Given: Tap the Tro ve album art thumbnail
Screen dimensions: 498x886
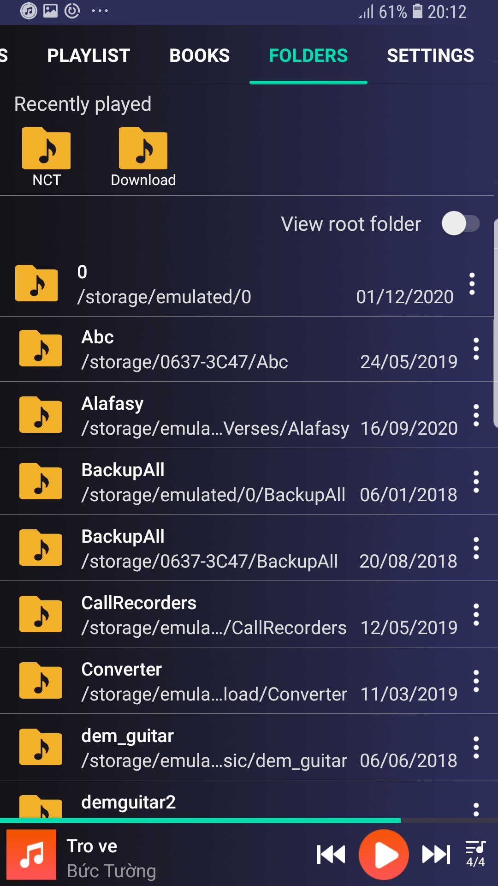Looking at the screenshot, I should (x=31, y=854).
